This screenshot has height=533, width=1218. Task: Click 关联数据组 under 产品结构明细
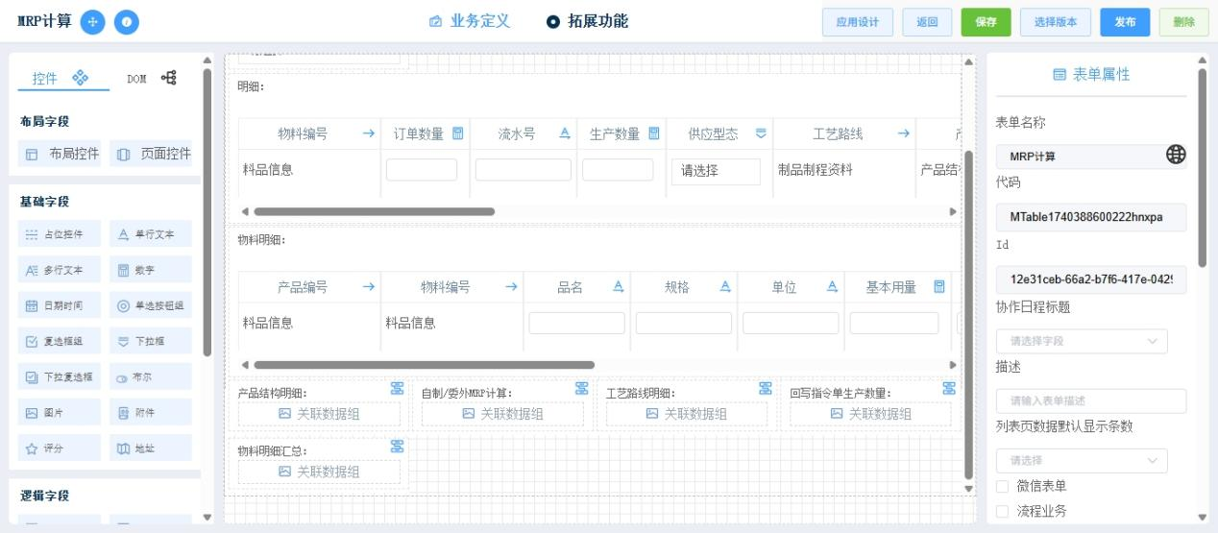tap(318, 414)
